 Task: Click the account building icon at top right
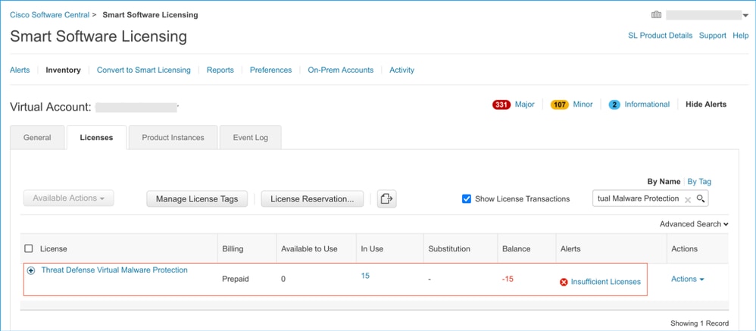click(656, 15)
